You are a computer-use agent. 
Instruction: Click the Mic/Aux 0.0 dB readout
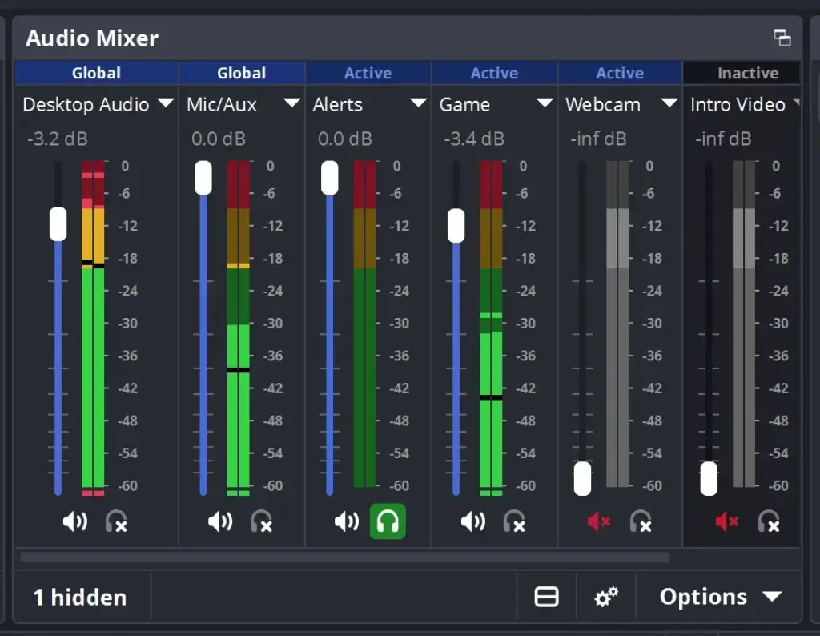219,139
